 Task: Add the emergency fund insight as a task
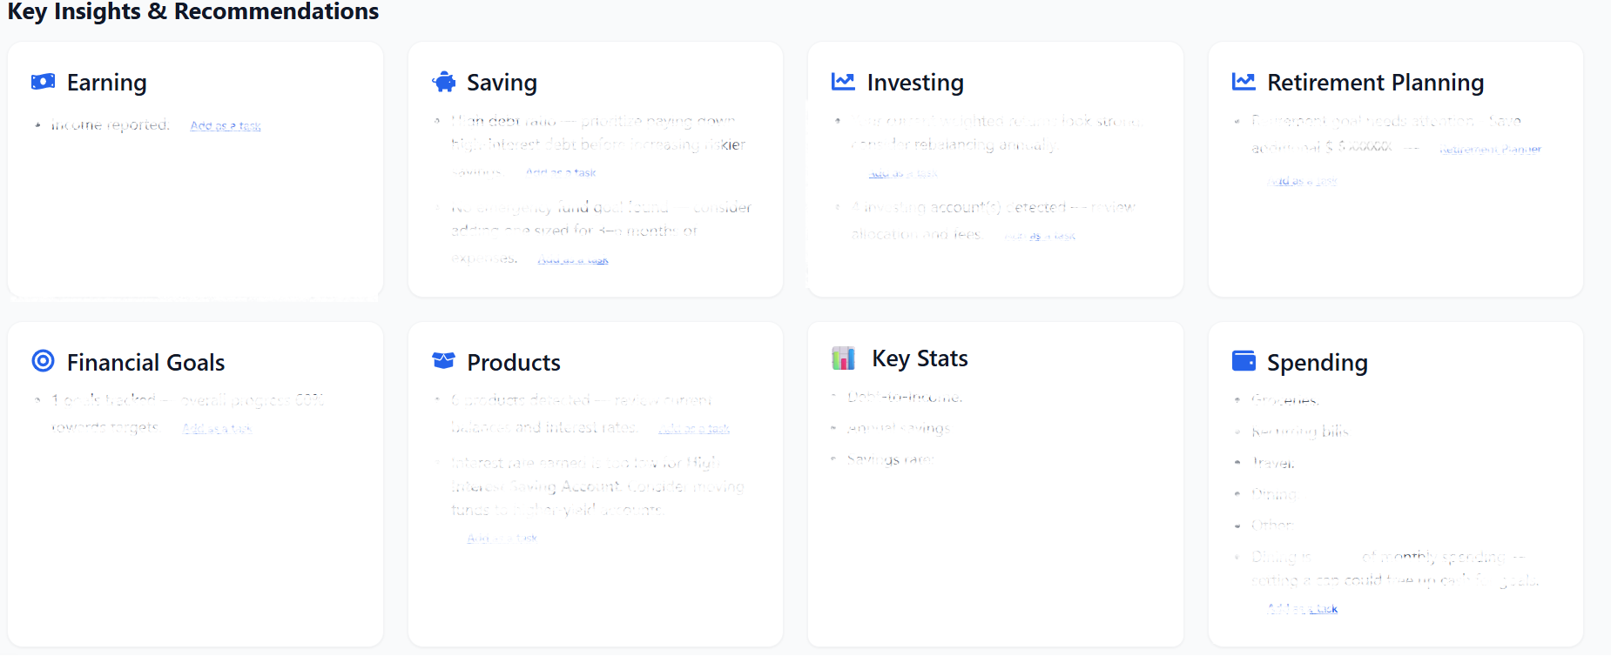pos(572,258)
